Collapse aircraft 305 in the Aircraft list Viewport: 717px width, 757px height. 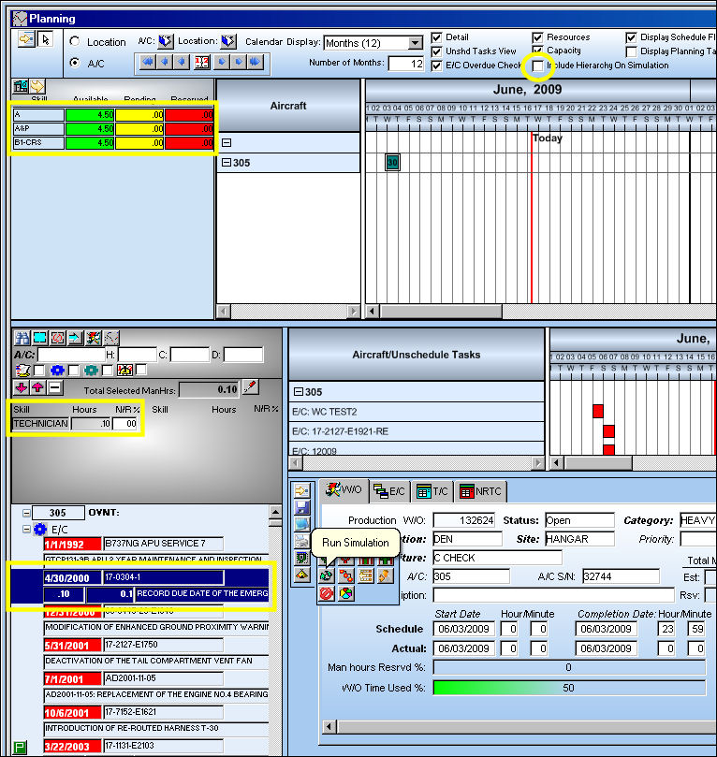click(226, 163)
